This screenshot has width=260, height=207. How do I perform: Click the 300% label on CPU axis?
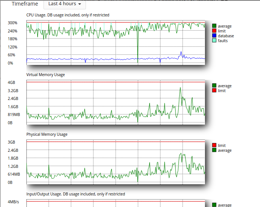click(12, 23)
